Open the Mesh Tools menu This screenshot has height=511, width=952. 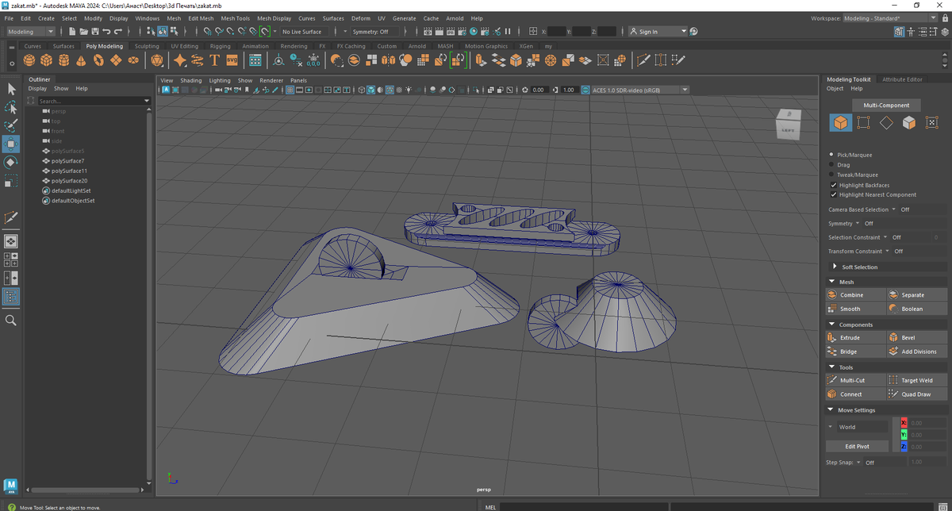point(235,18)
